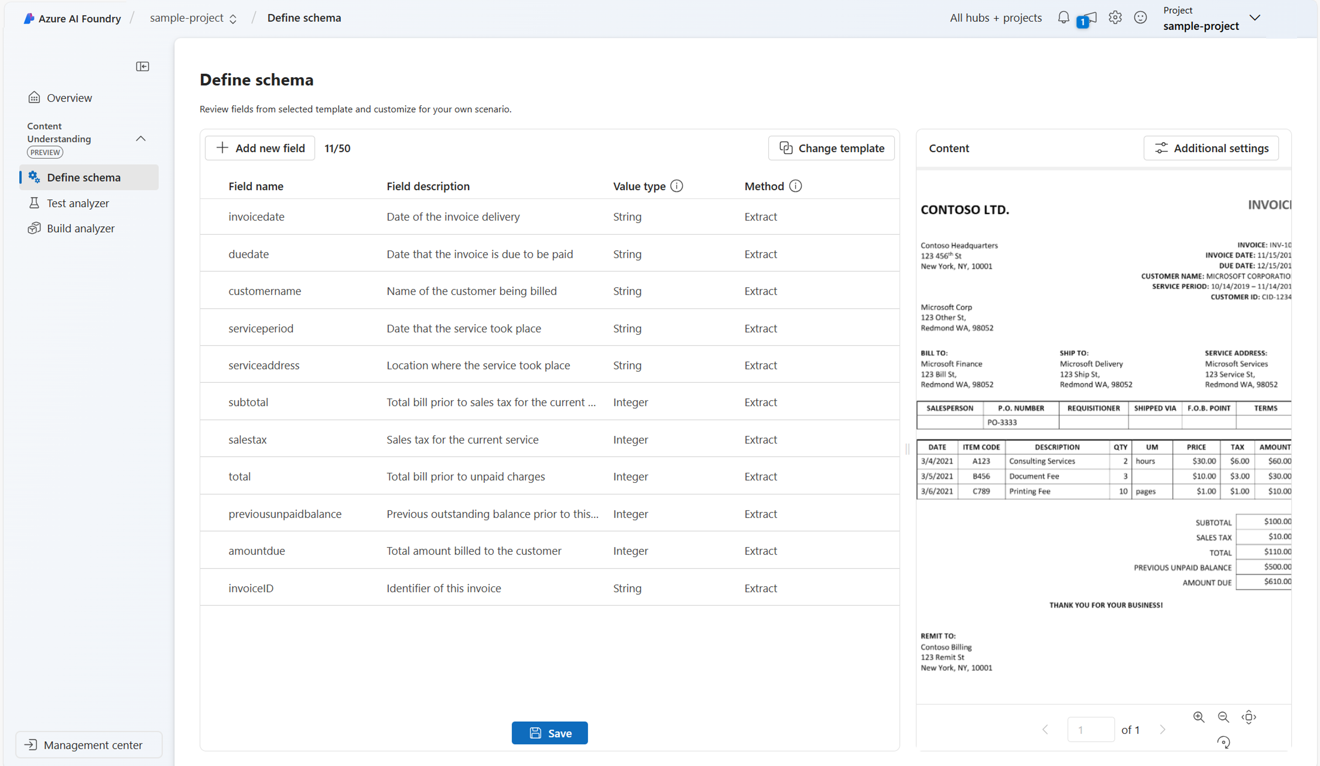Expand the Content Understanding section
The height and width of the screenshot is (766, 1320).
pos(142,139)
